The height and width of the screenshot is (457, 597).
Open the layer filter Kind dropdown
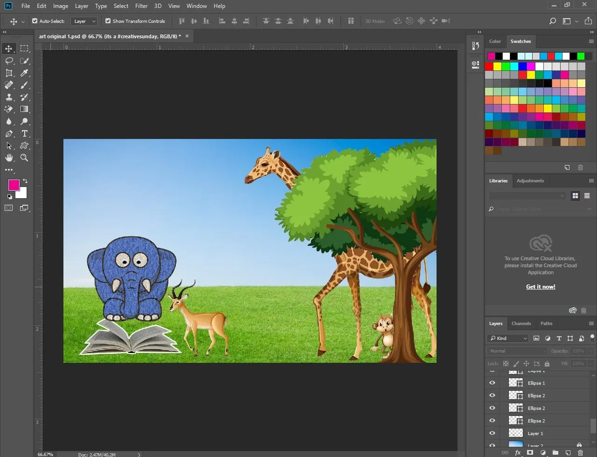point(508,338)
